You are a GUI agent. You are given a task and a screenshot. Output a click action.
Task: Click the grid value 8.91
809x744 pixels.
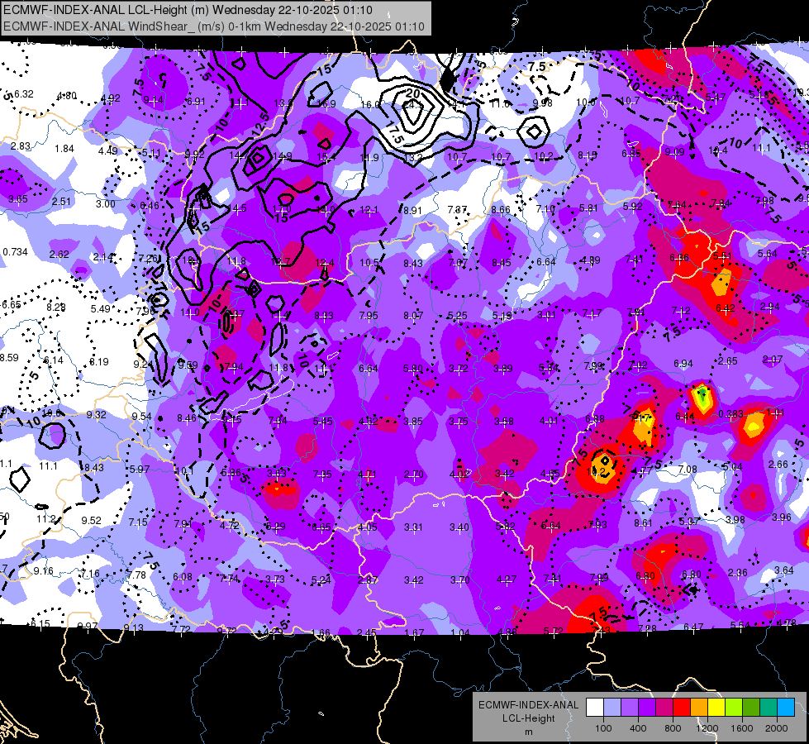tap(412, 211)
